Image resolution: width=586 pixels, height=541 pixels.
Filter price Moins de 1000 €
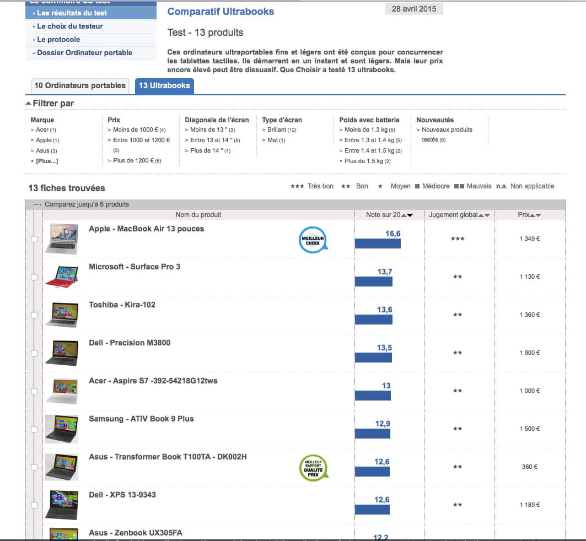(x=139, y=130)
